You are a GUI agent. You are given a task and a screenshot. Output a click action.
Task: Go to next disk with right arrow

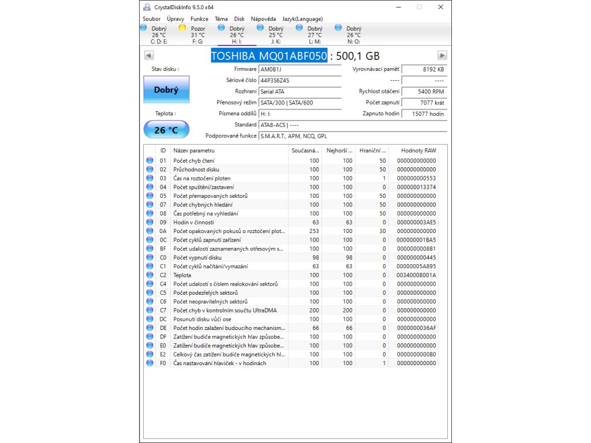tap(442, 56)
